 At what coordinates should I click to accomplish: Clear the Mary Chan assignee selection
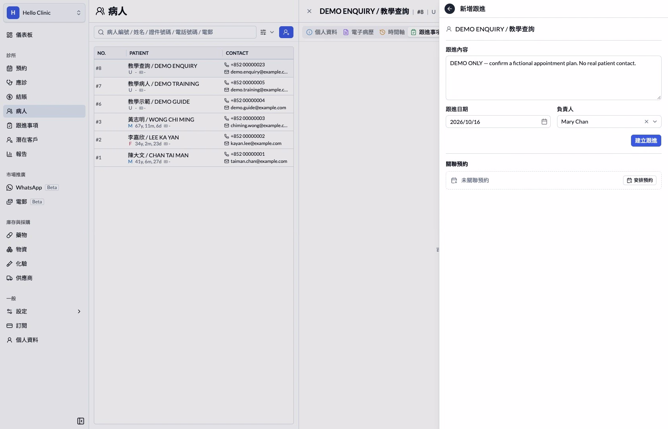[x=646, y=122]
